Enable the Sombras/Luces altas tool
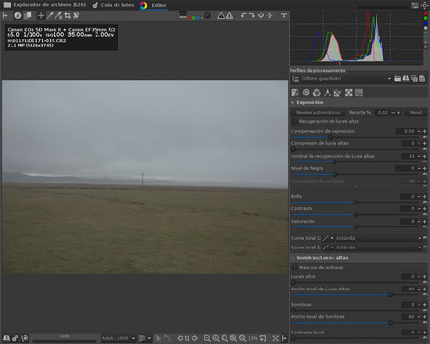Viewport: 430px width, 344px height. point(293,258)
